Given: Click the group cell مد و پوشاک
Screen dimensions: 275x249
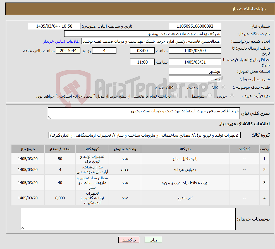Looking at the screenshot, I should pyautogui.click(x=92, y=170).
